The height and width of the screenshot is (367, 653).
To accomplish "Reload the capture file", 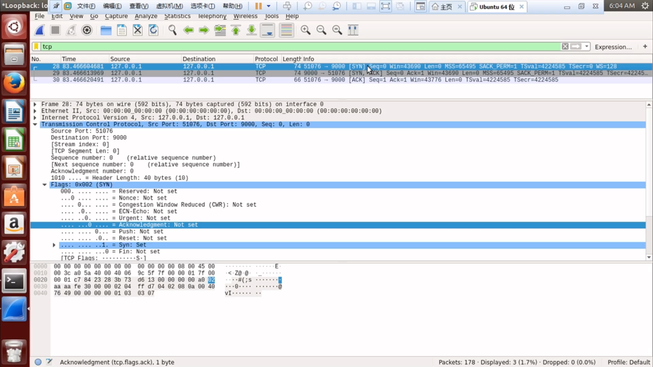I will coord(153,30).
